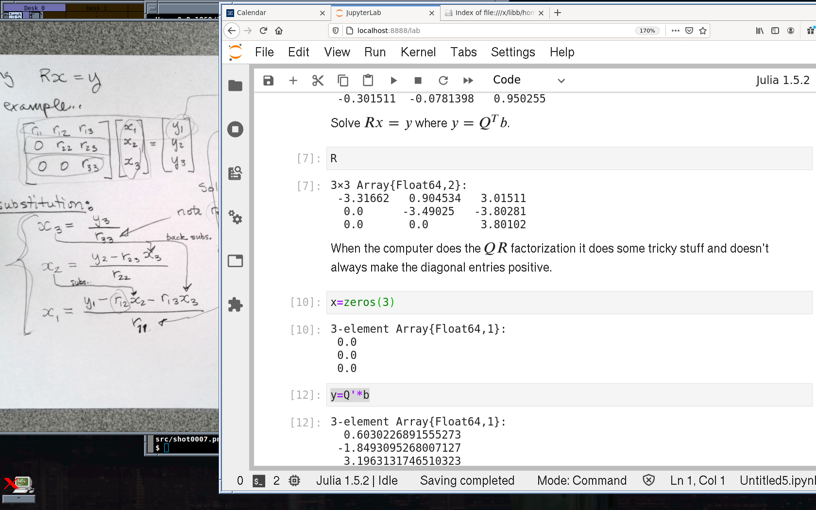Click the localhost:8888/lab address bar
This screenshot has height=510, width=816.
coord(486,31)
